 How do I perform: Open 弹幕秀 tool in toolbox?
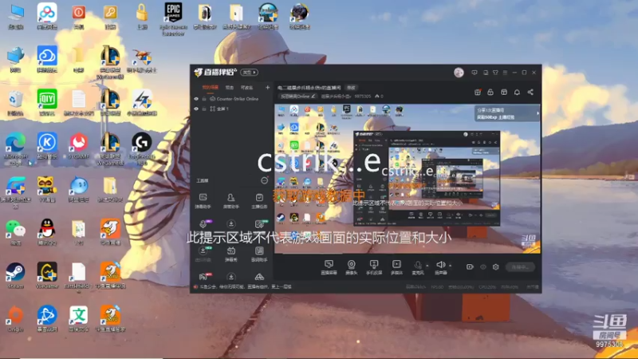(x=230, y=254)
